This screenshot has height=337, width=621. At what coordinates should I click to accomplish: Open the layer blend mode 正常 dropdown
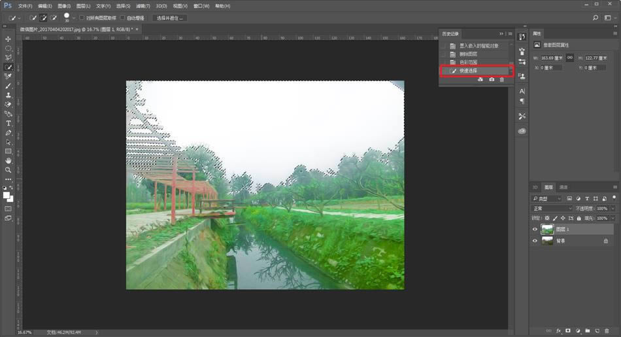(552, 208)
